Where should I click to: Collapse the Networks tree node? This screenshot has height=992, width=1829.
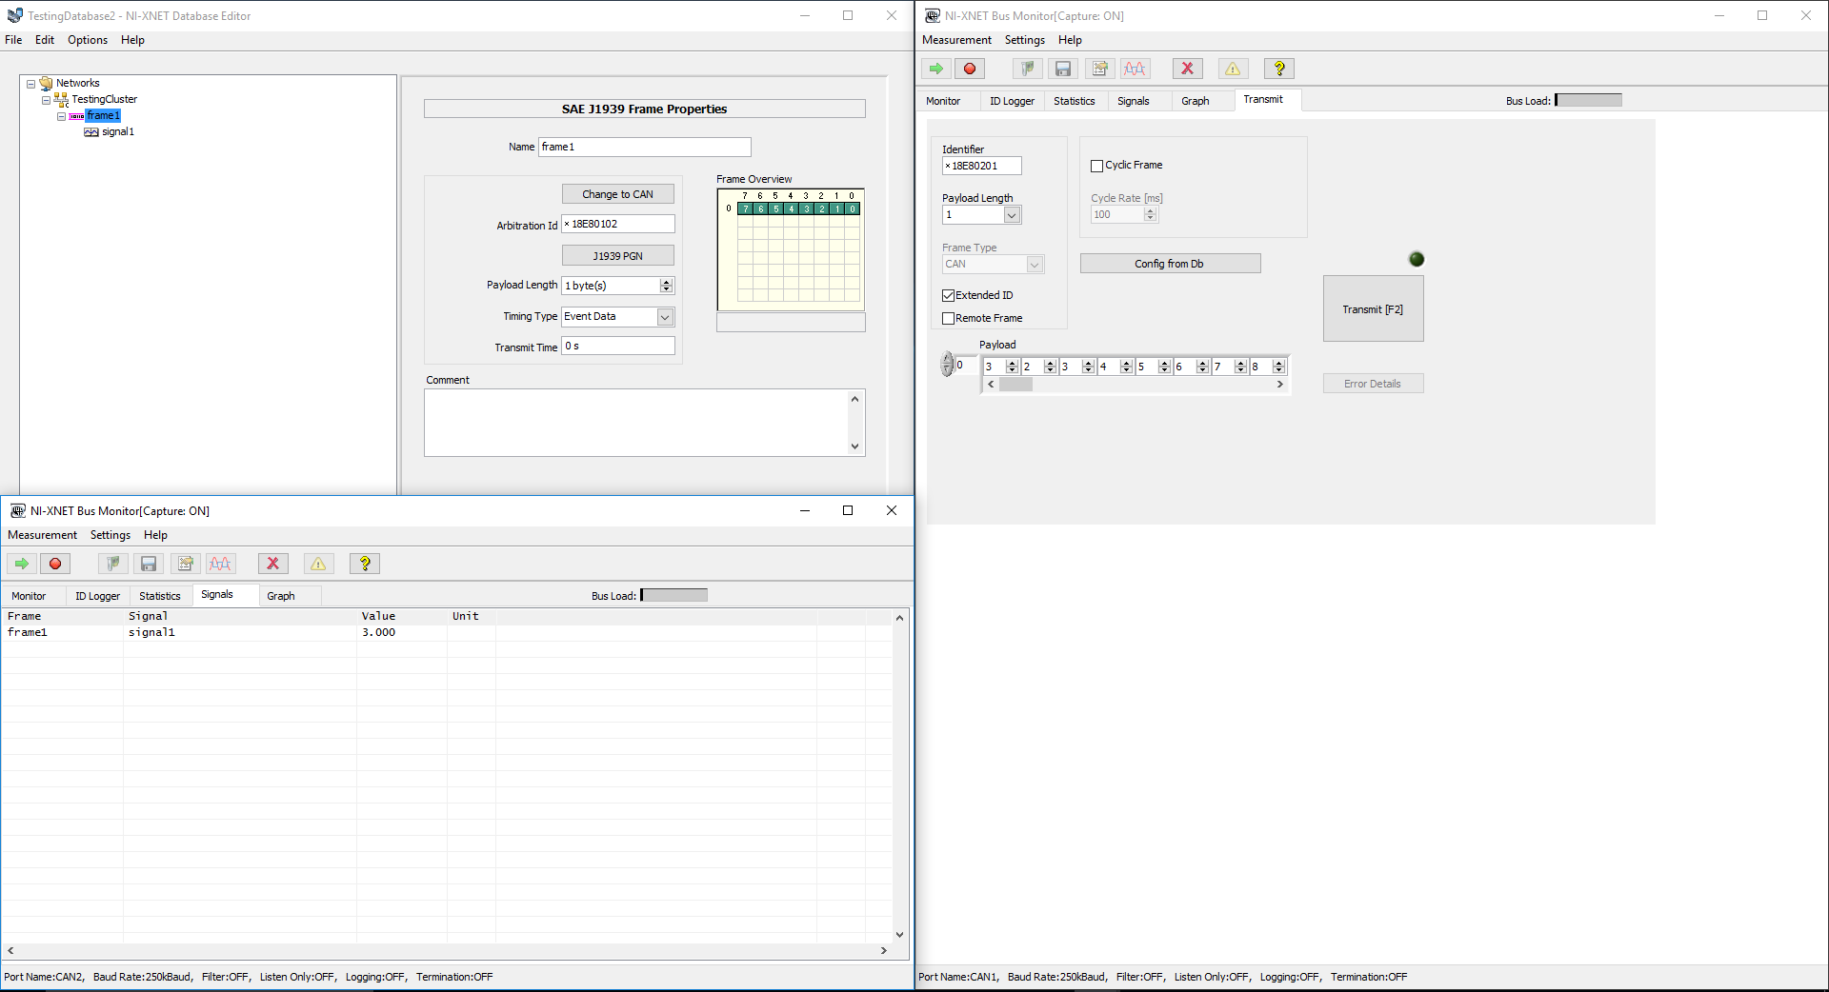[x=30, y=84]
